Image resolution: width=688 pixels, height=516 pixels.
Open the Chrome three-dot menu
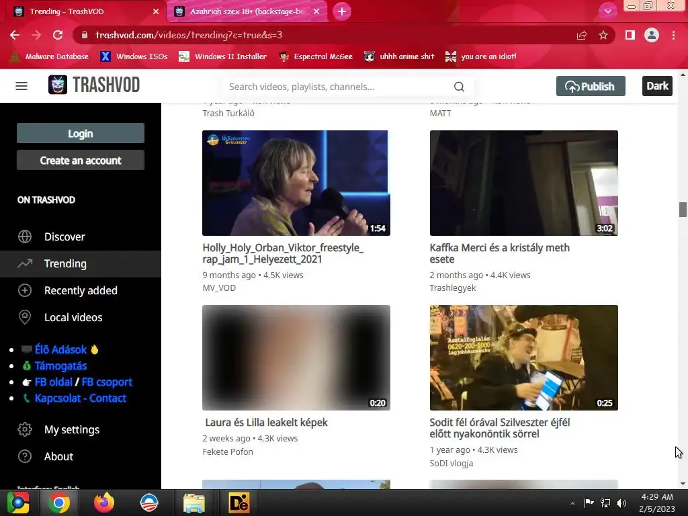point(673,35)
